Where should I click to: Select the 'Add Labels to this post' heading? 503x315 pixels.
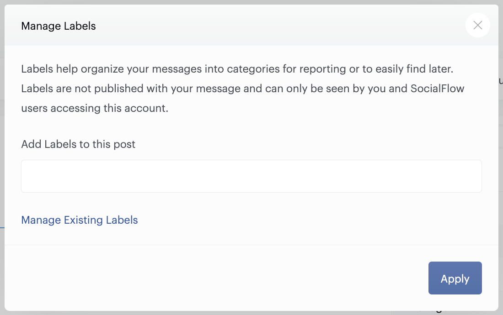[x=78, y=144]
